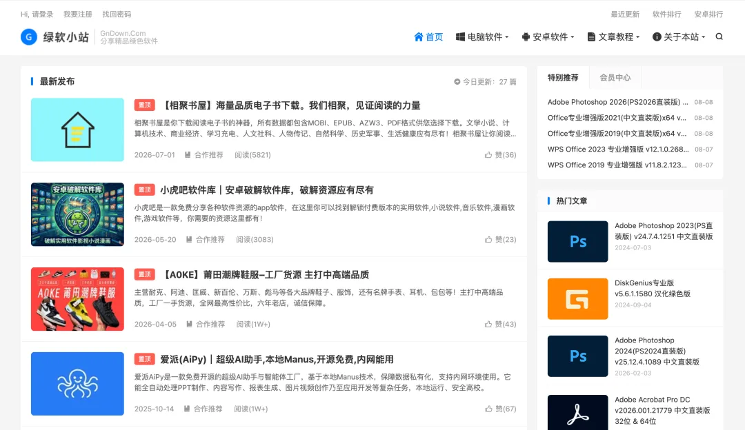Open Adobe Photoshop 2023(PS直装版) hot article title

[664, 231]
